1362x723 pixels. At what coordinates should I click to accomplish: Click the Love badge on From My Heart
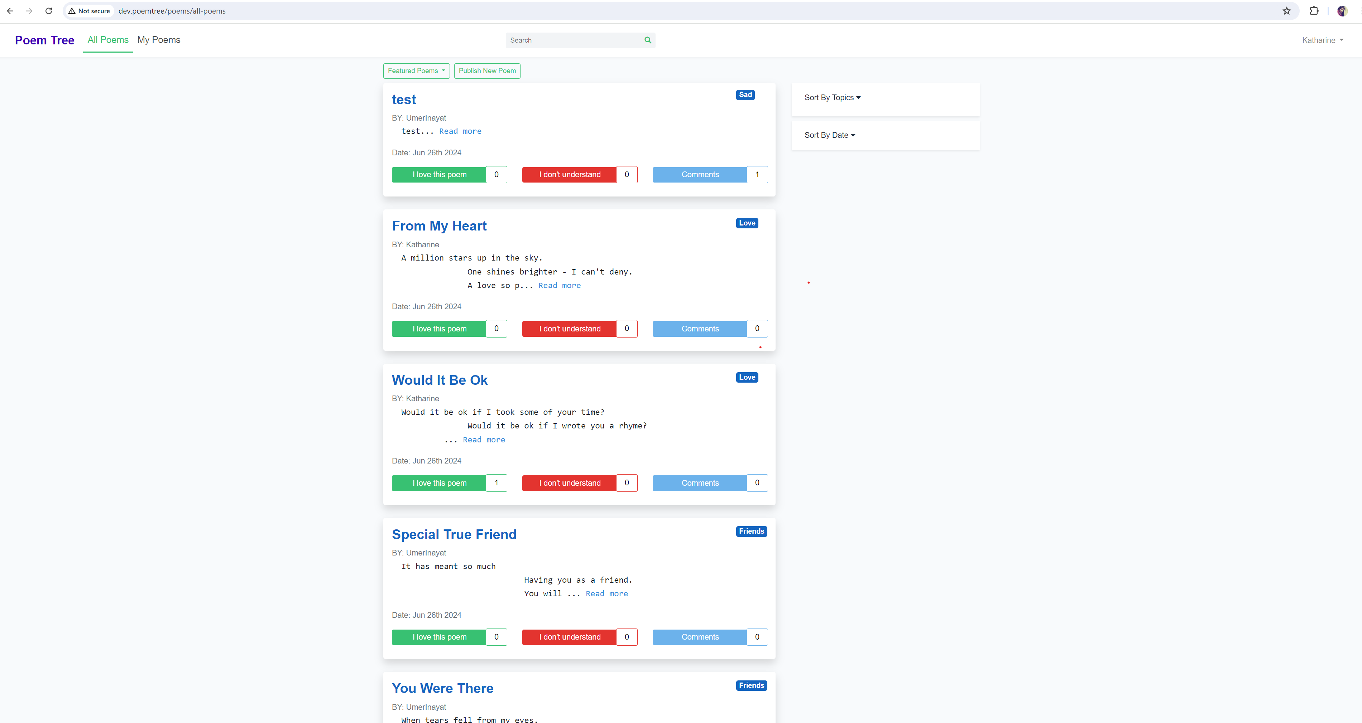coord(747,223)
